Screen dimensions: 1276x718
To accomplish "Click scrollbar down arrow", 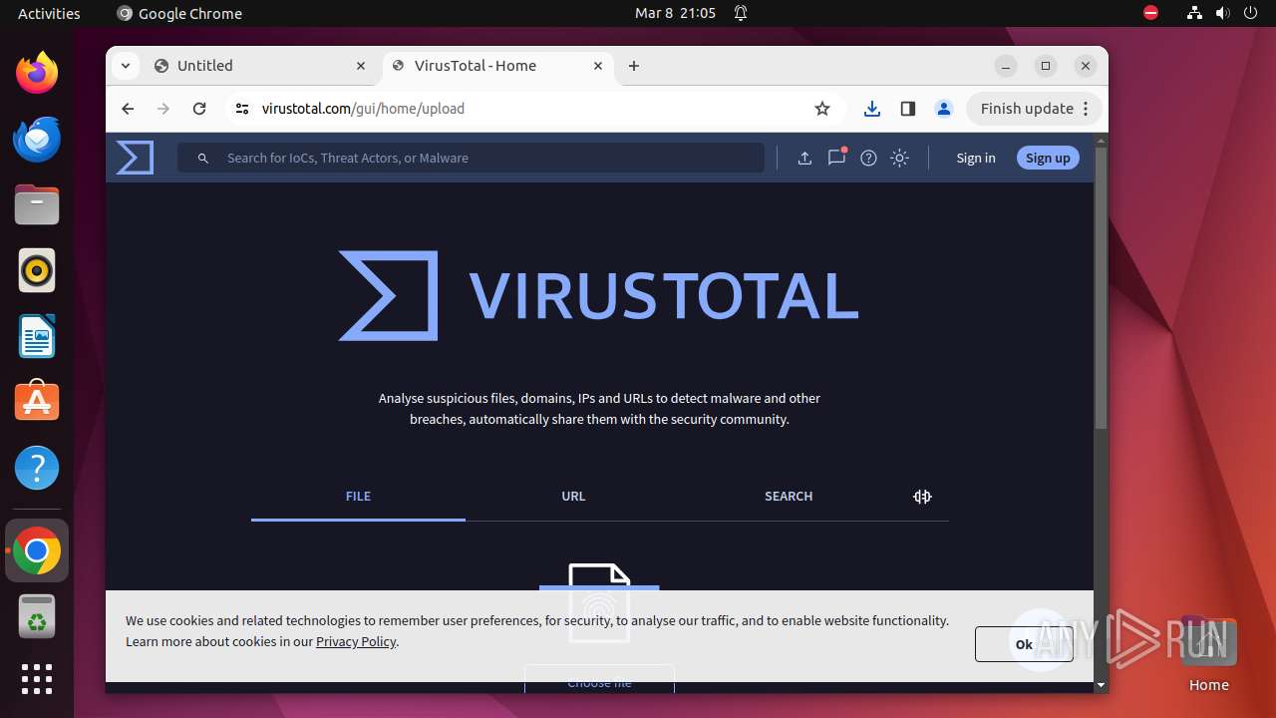I will [x=1101, y=685].
